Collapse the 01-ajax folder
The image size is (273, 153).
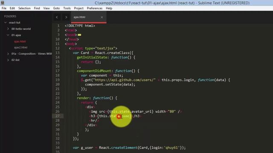[x=8, y=35]
